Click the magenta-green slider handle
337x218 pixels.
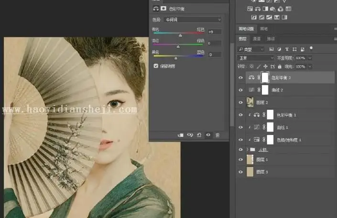tap(178, 47)
